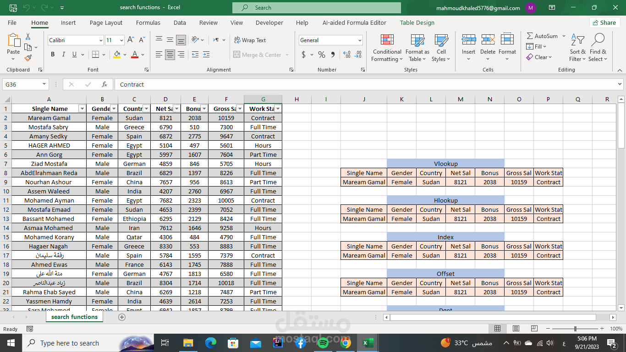Image resolution: width=626 pixels, height=352 pixels.
Task: Open the font size dropdown
Action: point(121,40)
